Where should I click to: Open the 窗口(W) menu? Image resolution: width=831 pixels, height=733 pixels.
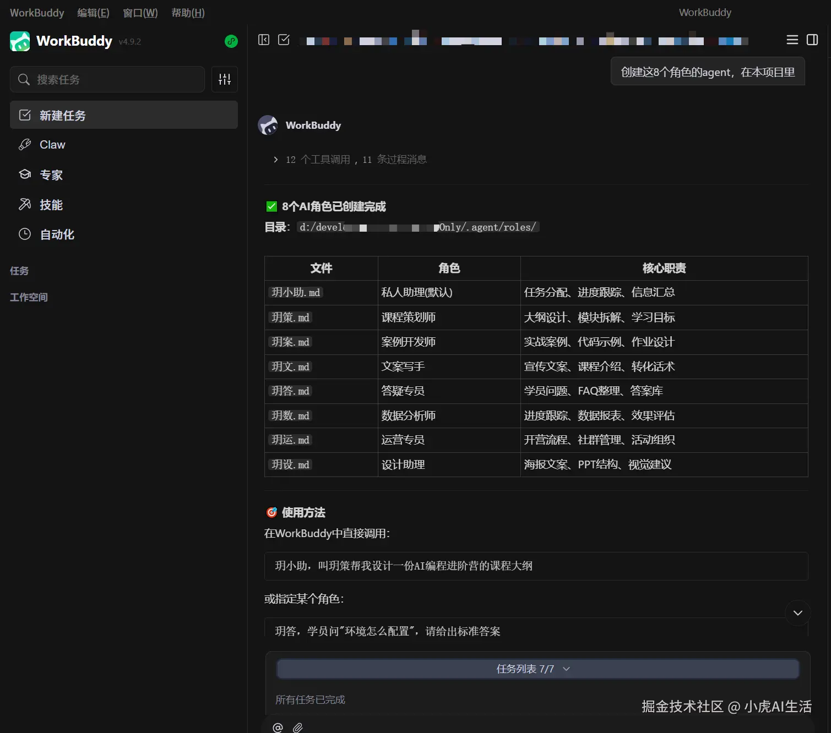[x=140, y=13]
